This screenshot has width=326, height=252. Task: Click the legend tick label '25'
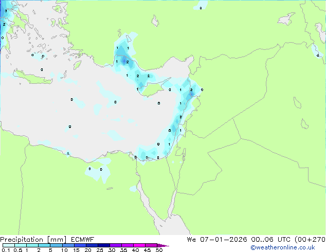100,250
